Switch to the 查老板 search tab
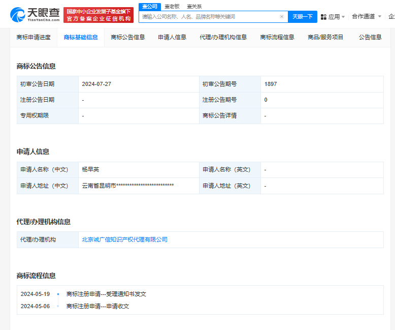Image resolution: width=395 pixels, height=330 pixels. point(172,6)
